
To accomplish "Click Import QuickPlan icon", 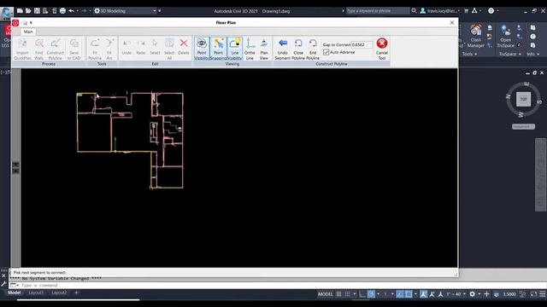I will (23, 49).
